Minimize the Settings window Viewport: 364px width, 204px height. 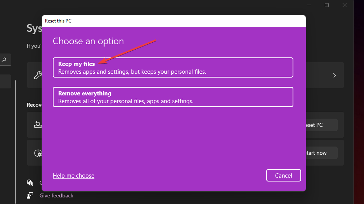pos(309,5)
